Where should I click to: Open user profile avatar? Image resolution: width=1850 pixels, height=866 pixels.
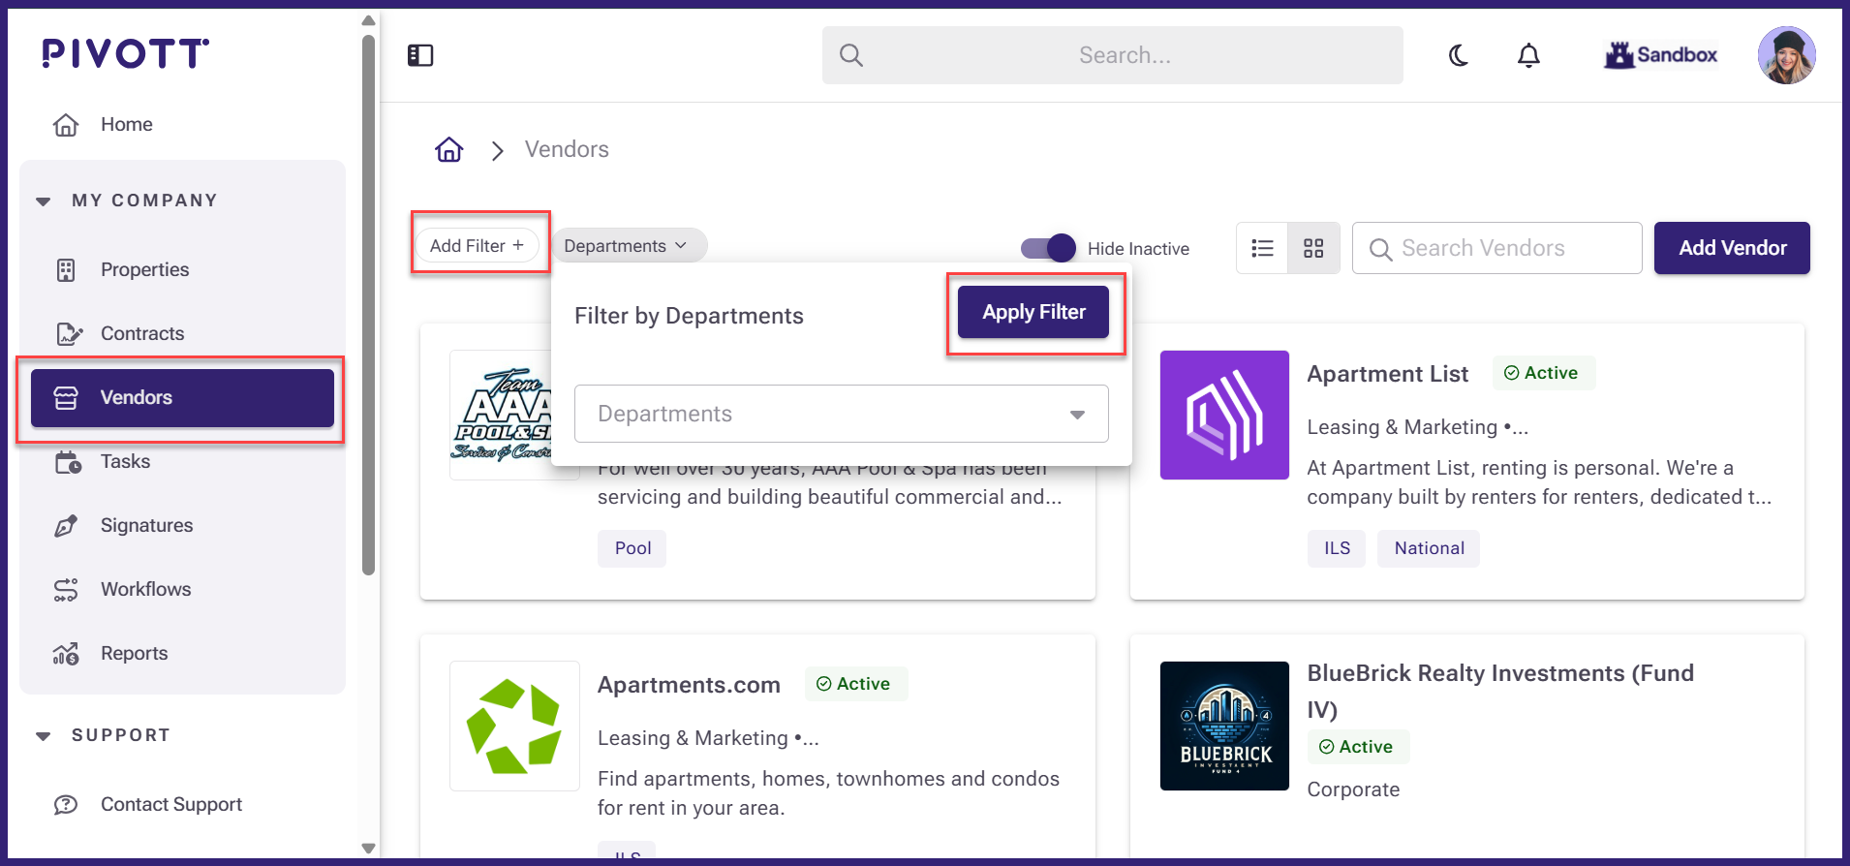tap(1786, 55)
